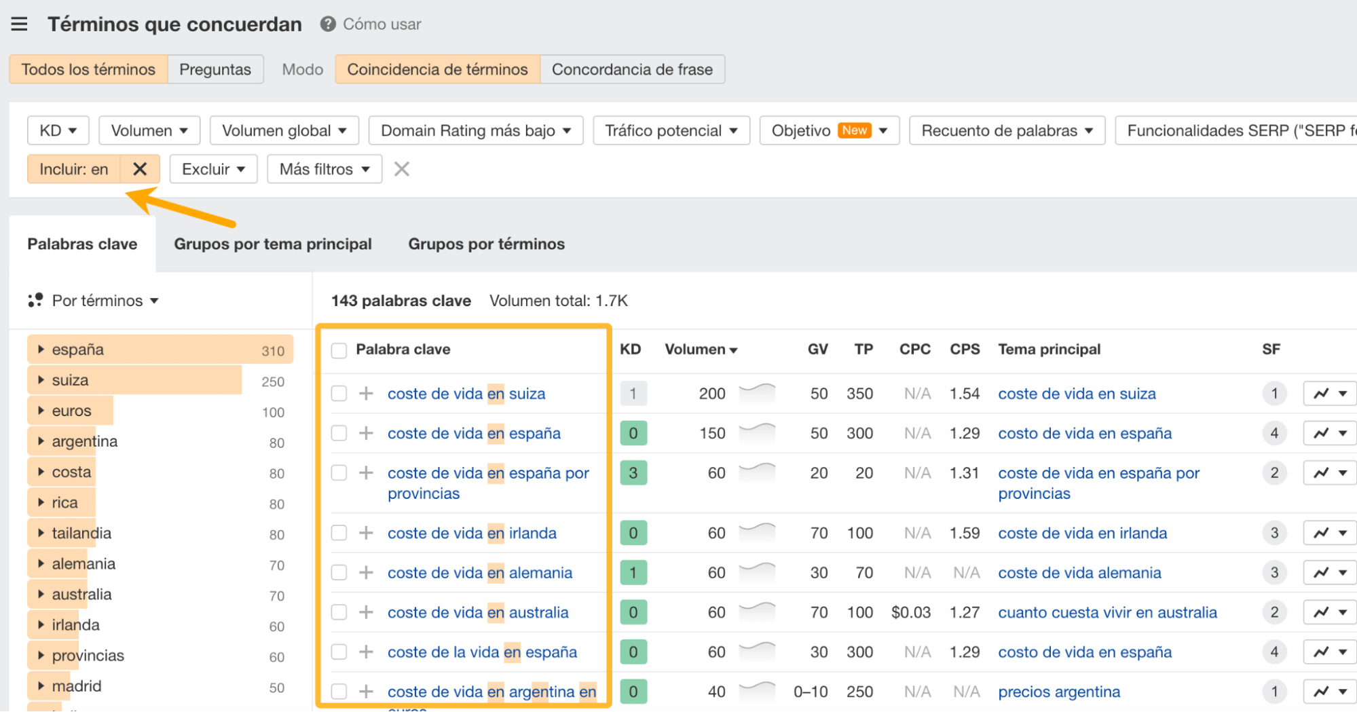Open trend chart button for 'coste de vida en suiza'
The width and height of the screenshot is (1357, 712).
point(1321,394)
